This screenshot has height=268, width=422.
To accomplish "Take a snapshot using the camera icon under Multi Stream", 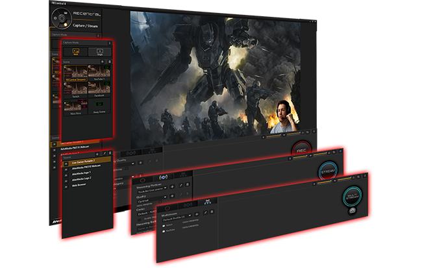I will click(x=353, y=212).
